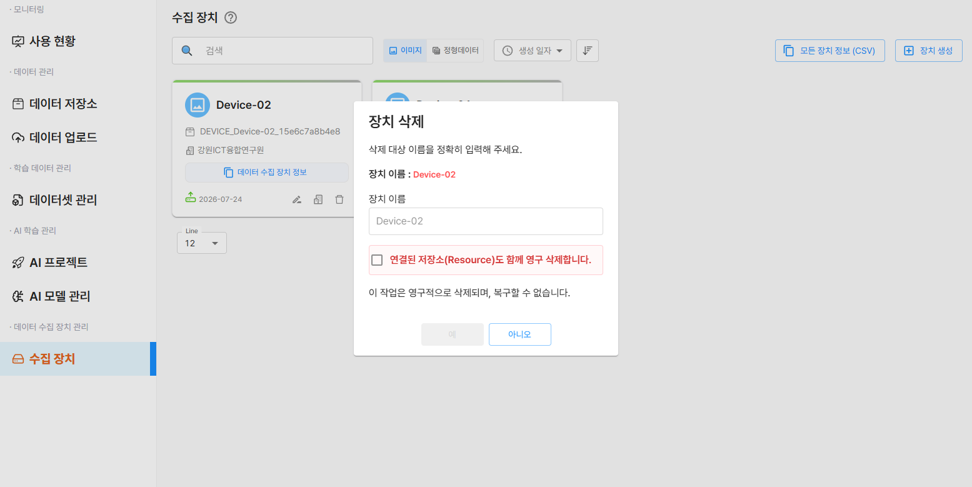Click the red Device-02 name in dialog

coord(434,174)
